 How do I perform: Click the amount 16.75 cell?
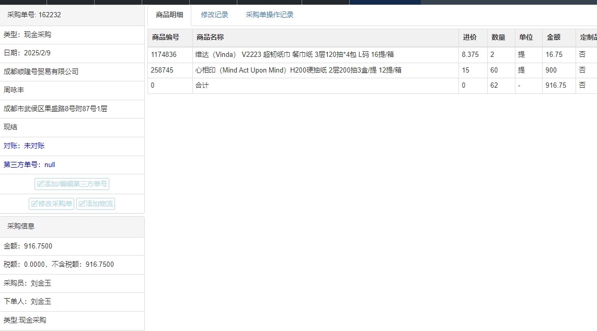pyautogui.click(x=559, y=55)
